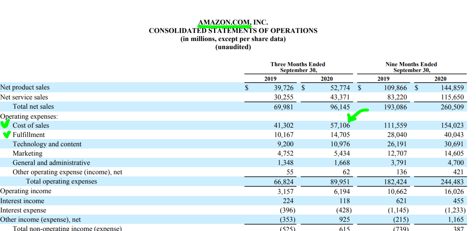
Task: Click the "Operating expenses:" section label
Action: [29, 116]
